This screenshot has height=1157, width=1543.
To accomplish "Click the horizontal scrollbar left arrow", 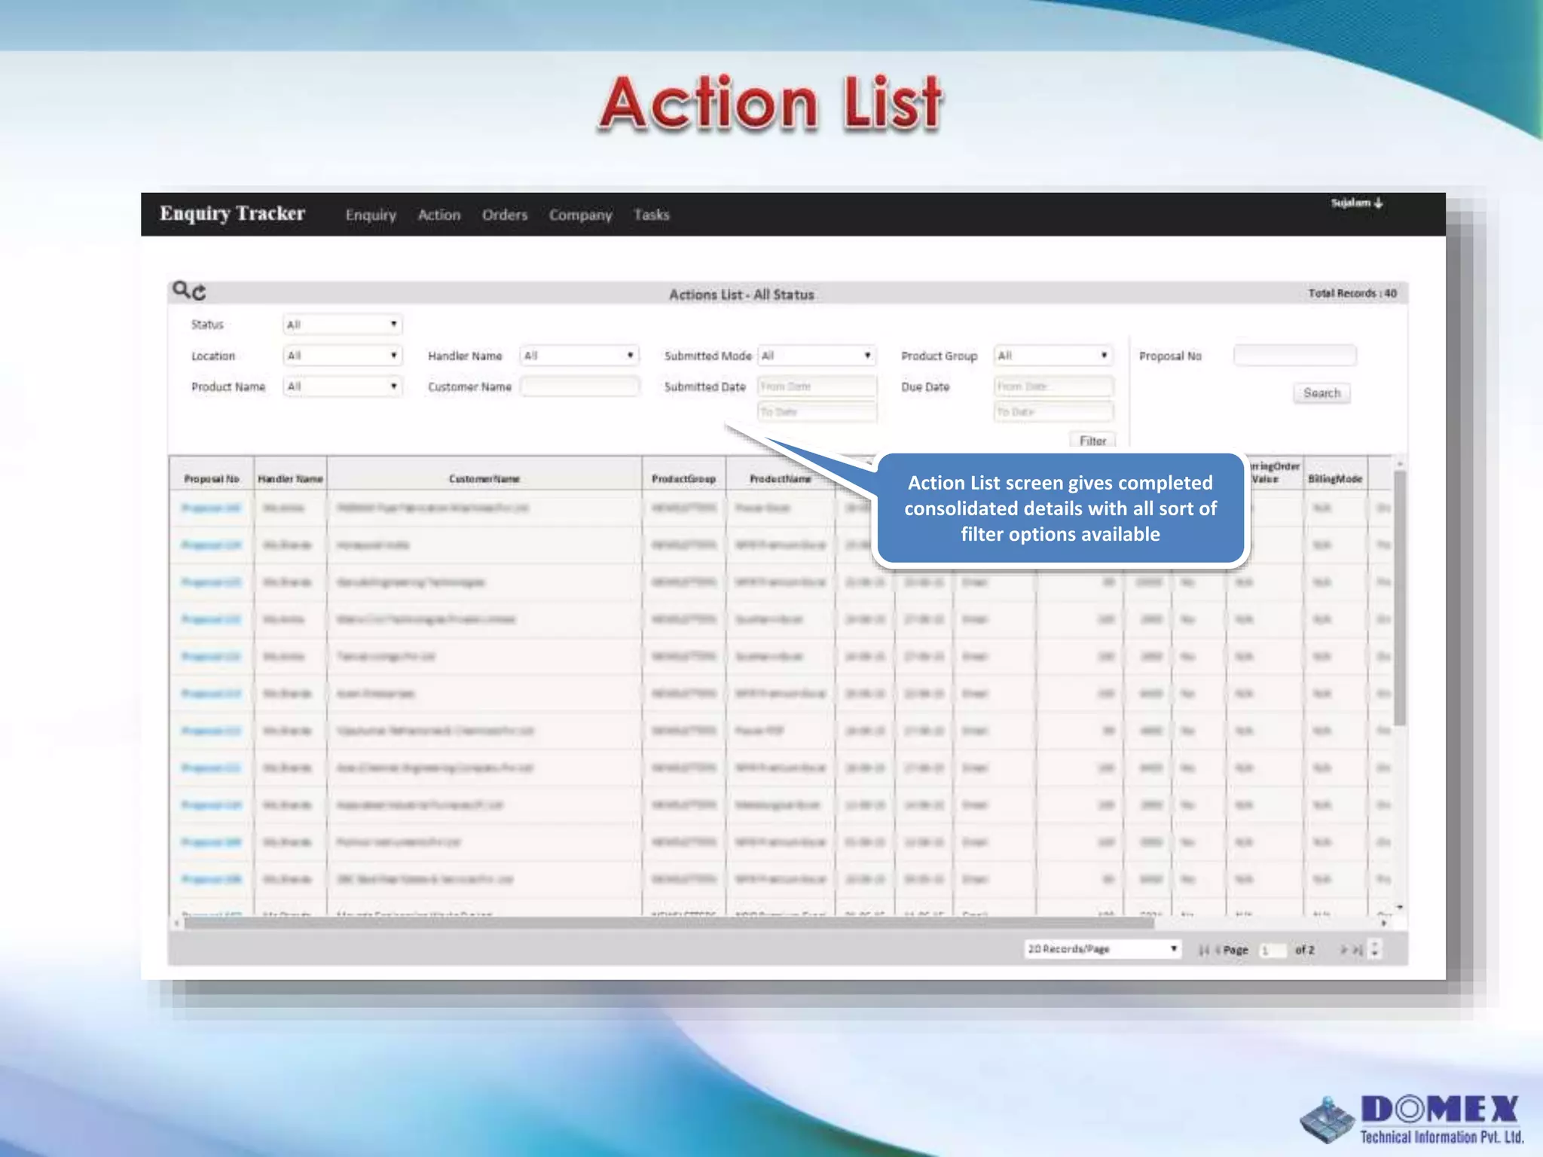I will tap(176, 923).
